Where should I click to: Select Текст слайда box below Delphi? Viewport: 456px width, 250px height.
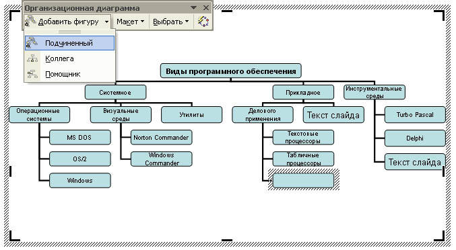point(415,161)
